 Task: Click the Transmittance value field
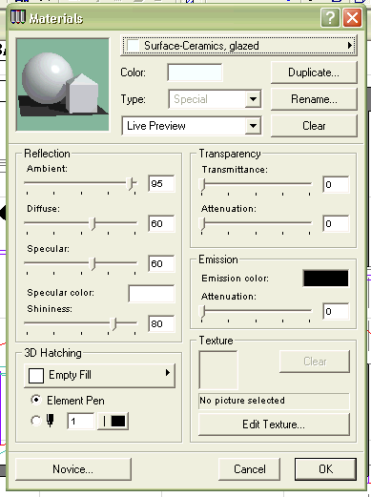click(336, 184)
